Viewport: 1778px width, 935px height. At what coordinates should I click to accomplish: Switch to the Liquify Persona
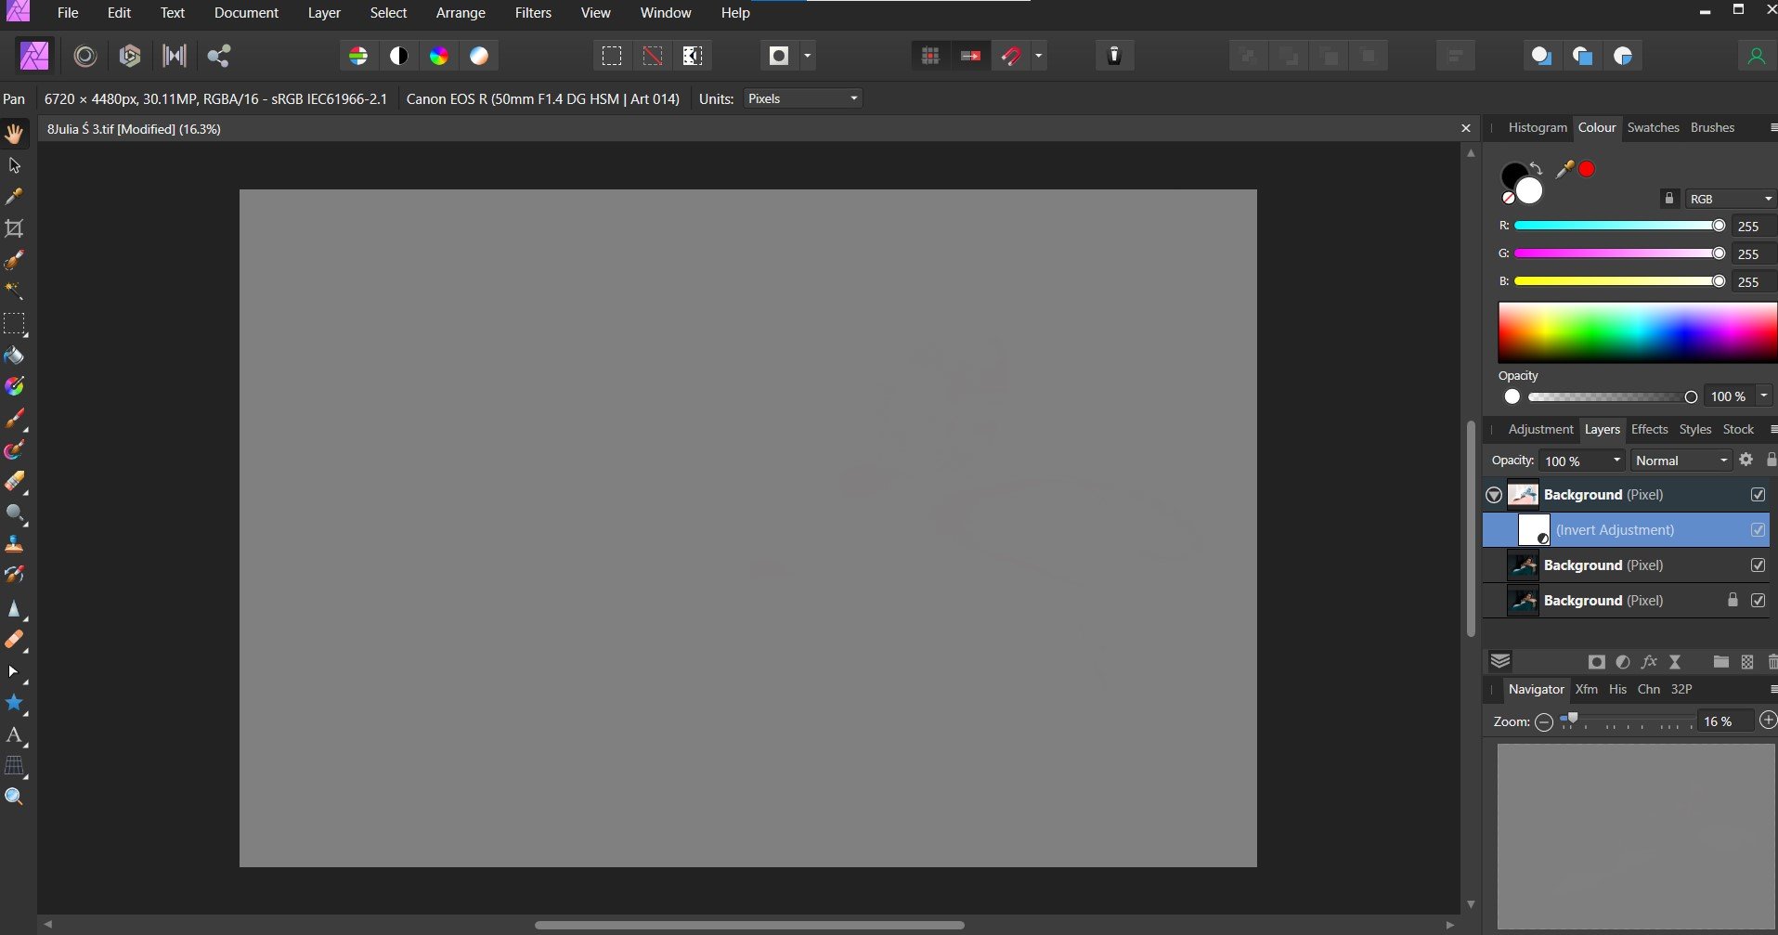click(x=85, y=56)
